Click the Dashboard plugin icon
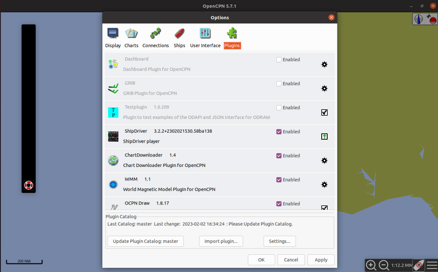Viewport: 438px width, 272px height. click(113, 64)
